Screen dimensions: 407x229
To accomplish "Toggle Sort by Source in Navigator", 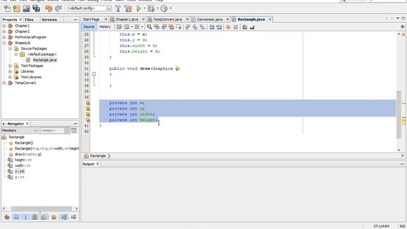I will 74,217.
